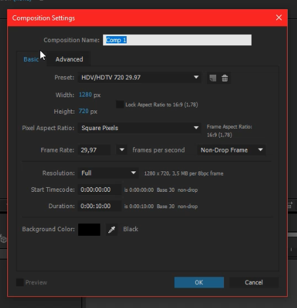
Task: Open the Non-Drop Frame dropdown
Action: [231, 150]
